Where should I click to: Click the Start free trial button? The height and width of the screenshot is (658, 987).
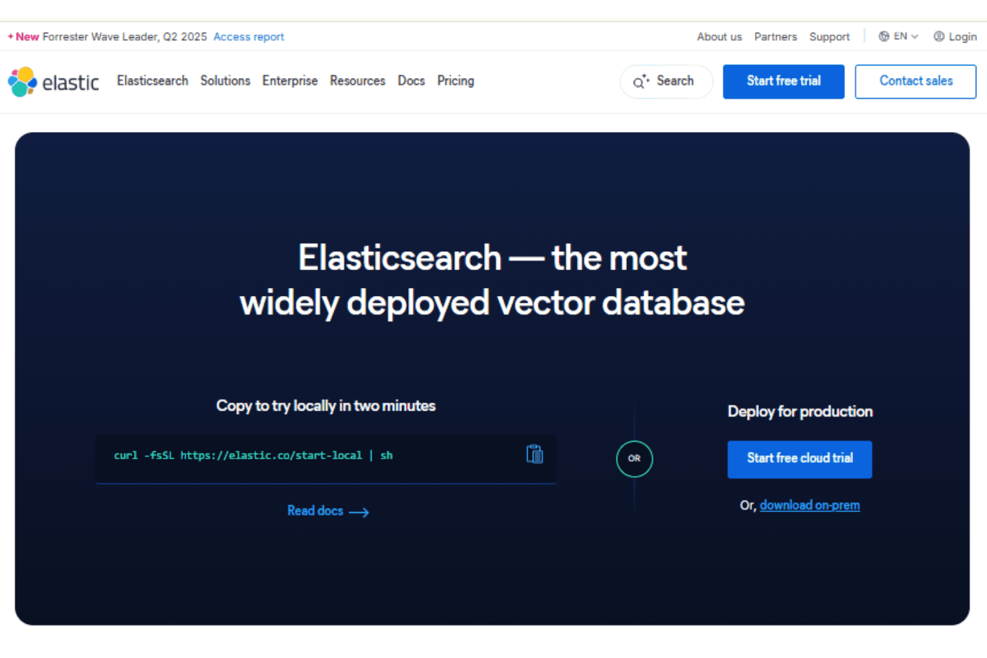point(784,81)
